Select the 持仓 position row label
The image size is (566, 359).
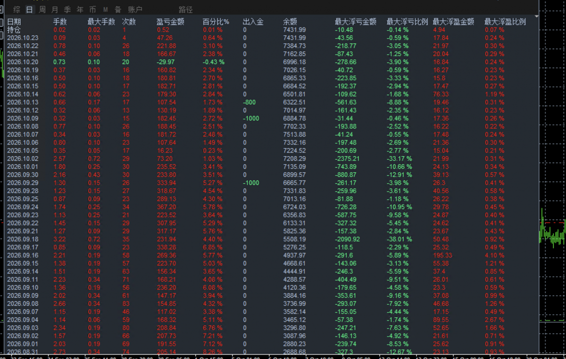coord(14,30)
